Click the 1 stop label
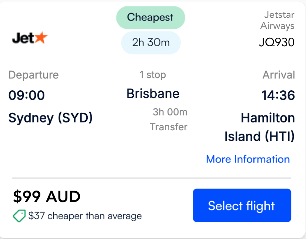 click(x=153, y=75)
